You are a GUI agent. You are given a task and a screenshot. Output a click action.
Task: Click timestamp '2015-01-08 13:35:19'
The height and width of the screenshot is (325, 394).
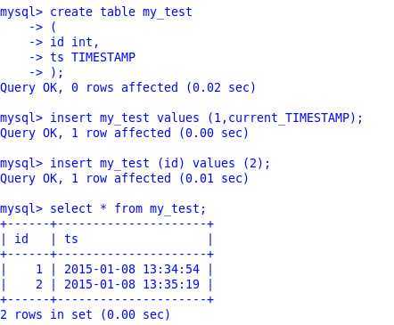click(132, 284)
